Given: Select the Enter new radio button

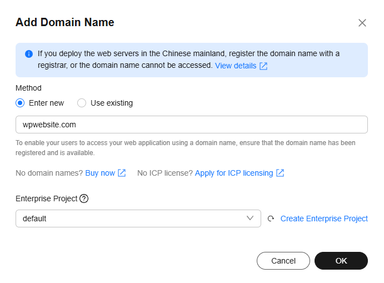Looking at the screenshot, I should (20, 103).
